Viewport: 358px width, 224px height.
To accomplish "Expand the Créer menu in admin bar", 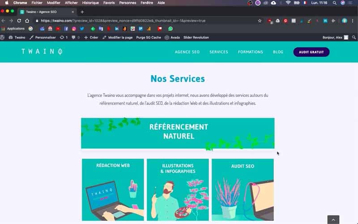I will pos(91,37).
